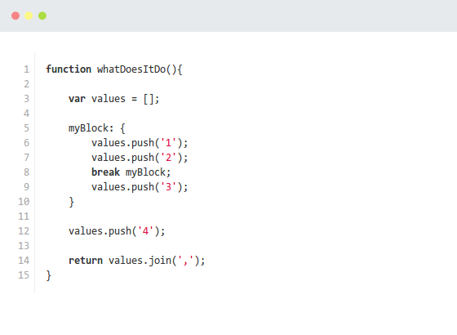457x335 pixels.
Task: Click the break keyword
Action: click(105, 172)
